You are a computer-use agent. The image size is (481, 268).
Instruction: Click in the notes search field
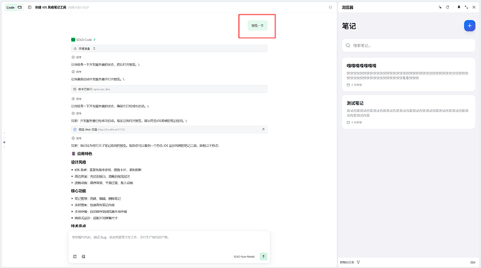pos(409,45)
